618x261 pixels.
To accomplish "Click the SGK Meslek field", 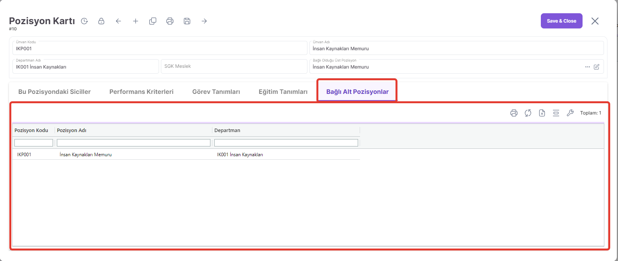I will point(234,67).
